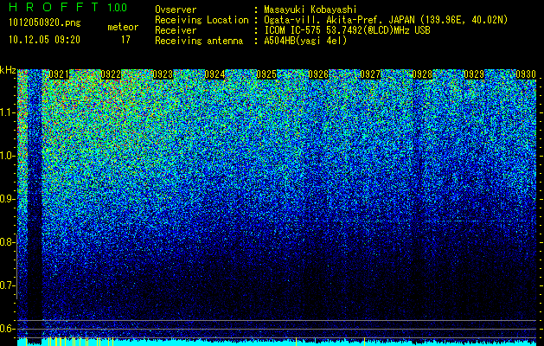Click the 'Receiving antenna' field label
The height and width of the screenshot is (346, 544).
pos(199,41)
